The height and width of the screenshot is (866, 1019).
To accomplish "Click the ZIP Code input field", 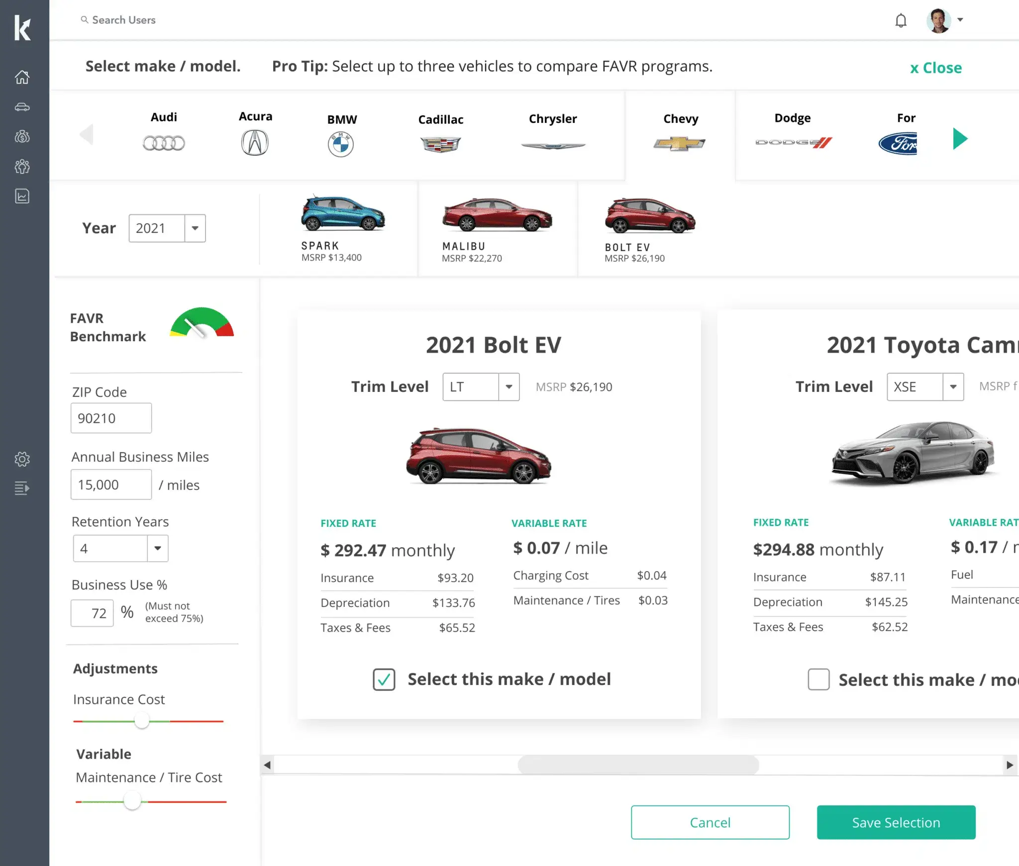I will [x=111, y=418].
